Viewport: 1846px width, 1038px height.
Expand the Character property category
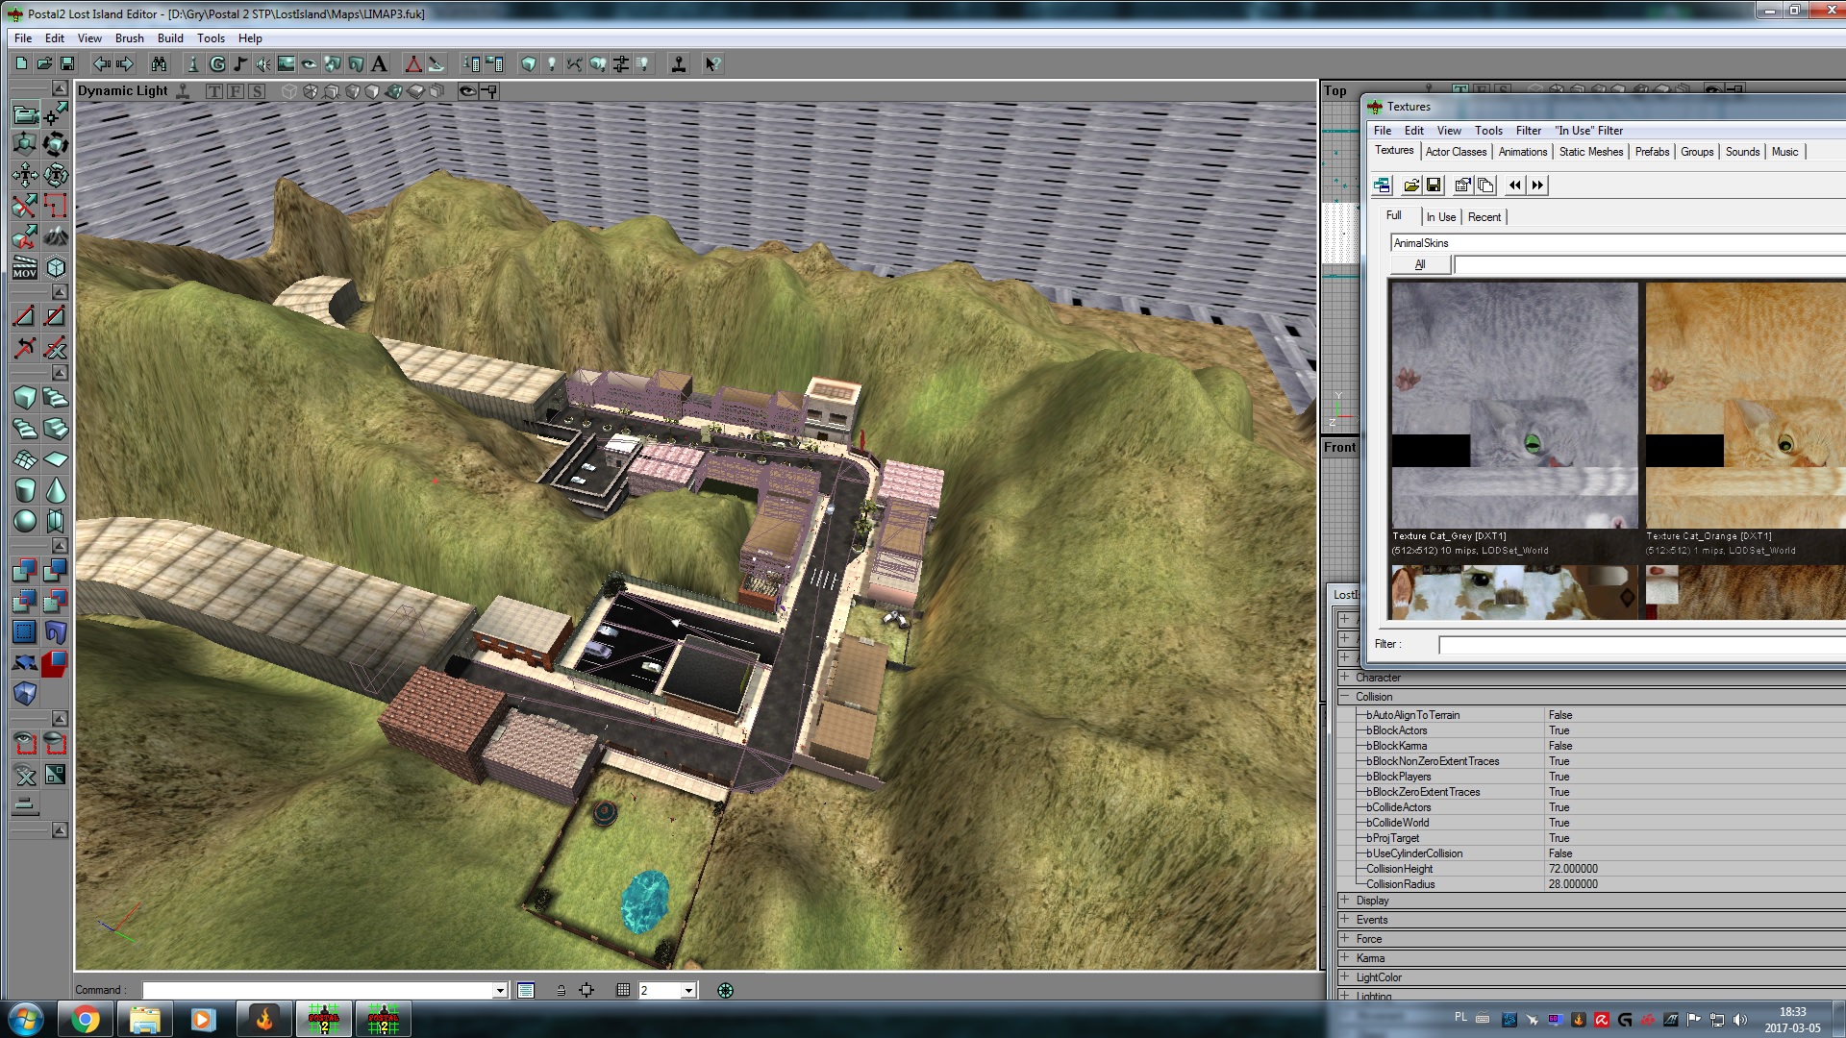(1345, 678)
